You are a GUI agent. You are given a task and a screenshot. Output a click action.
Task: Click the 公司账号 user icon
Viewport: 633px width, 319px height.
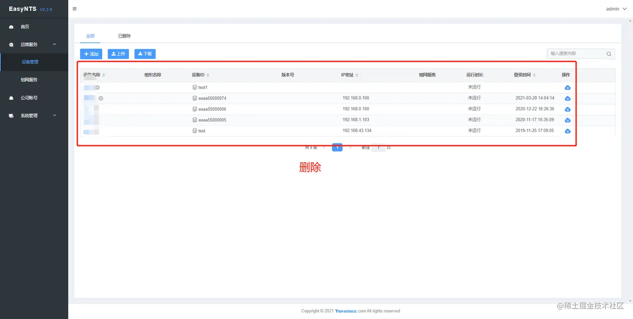click(11, 98)
